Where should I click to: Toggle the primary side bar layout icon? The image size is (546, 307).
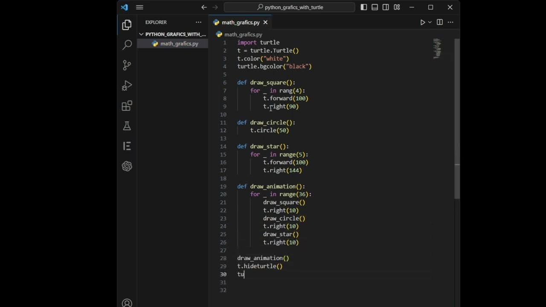pyautogui.click(x=364, y=7)
